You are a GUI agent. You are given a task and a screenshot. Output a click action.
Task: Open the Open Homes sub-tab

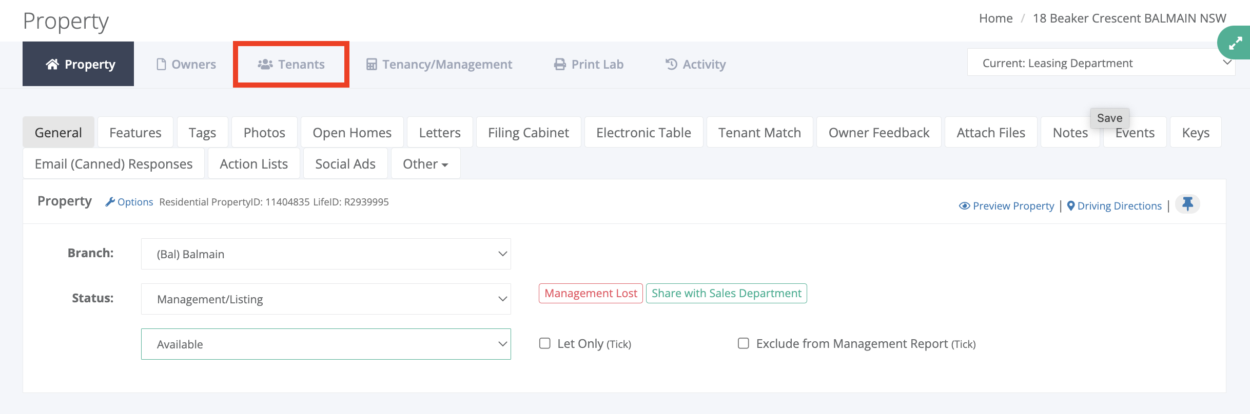tap(352, 133)
